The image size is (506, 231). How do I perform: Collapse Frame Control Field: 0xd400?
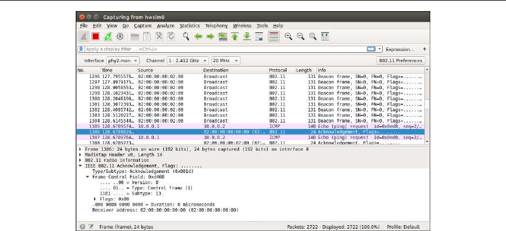coord(87,177)
